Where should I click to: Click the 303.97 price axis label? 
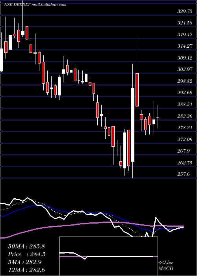[x=185, y=69]
